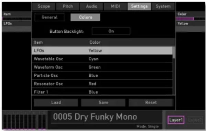Click the Item column header

pos(38,42)
